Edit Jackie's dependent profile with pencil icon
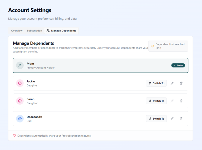This screenshot has height=150, width=202. pyautogui.click(x=172, y=83)
